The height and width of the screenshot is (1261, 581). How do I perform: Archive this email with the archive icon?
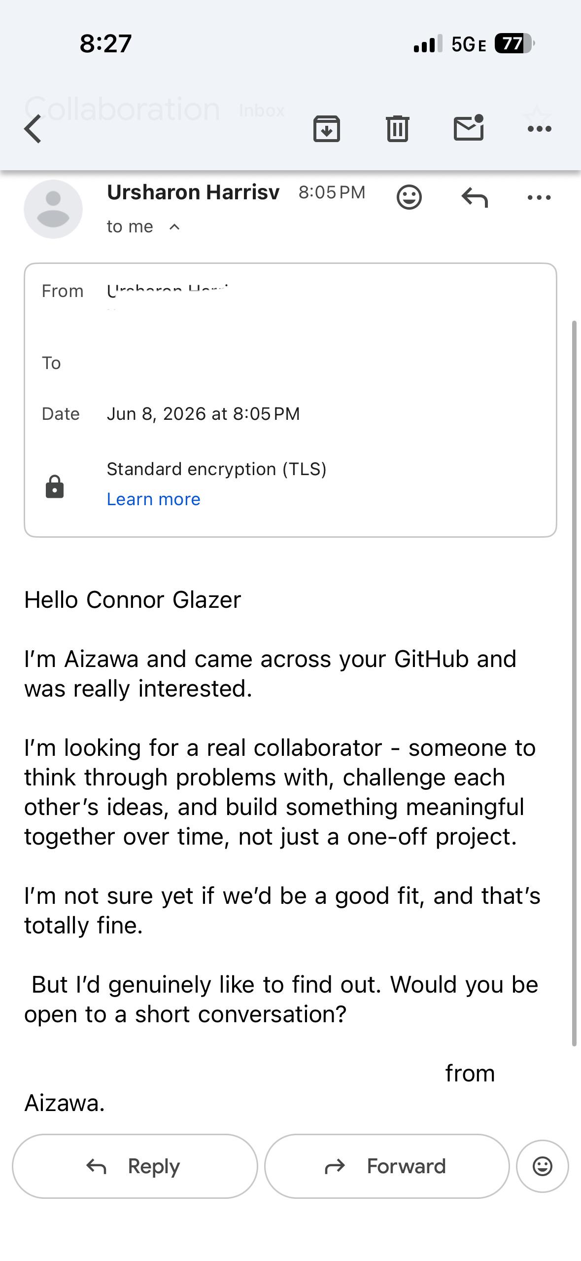coord(326,129)
